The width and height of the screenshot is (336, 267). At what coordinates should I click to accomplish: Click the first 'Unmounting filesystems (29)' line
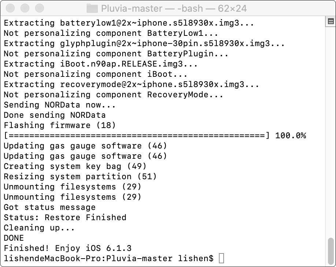(x=71, y=187)
